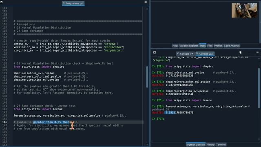Click comment '# 1) Normal Population Distribution' on line 117
This screenshot has width=261, height=147.
[x=42, y=27]
